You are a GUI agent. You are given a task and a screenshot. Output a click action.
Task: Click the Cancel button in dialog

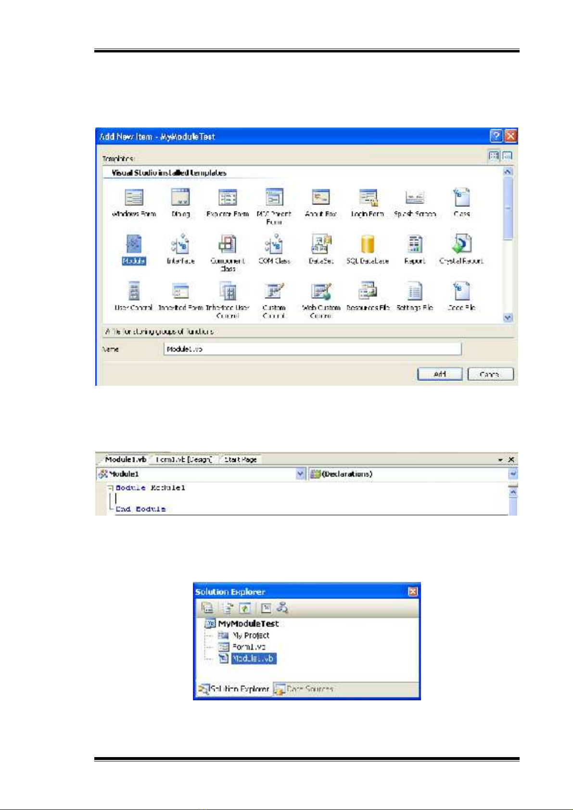pos(490,374)
